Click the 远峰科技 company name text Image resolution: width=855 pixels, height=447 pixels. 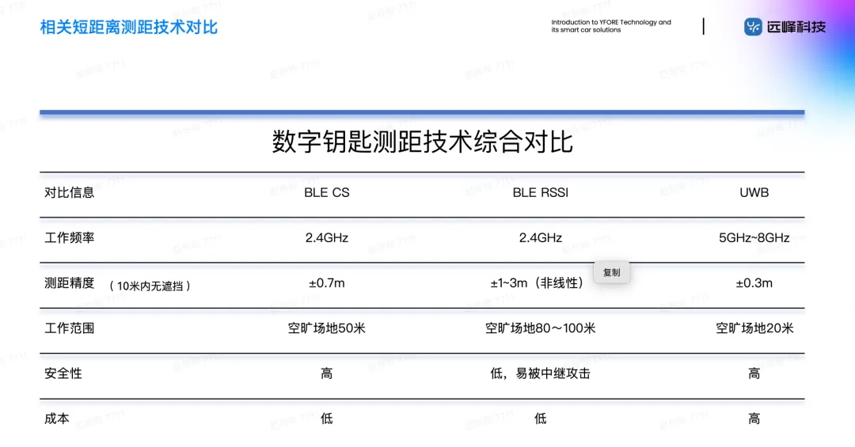click(x=796, y=27)
